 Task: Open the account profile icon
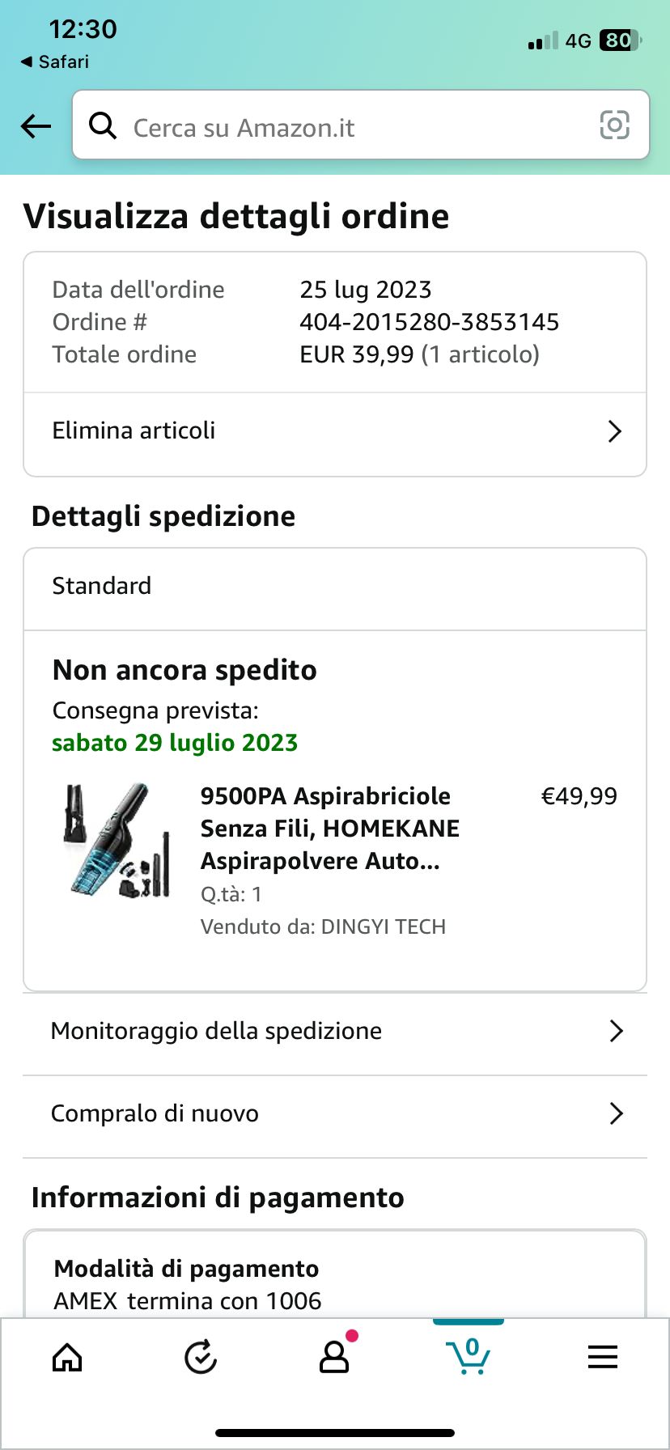(x=334, y=1357)
